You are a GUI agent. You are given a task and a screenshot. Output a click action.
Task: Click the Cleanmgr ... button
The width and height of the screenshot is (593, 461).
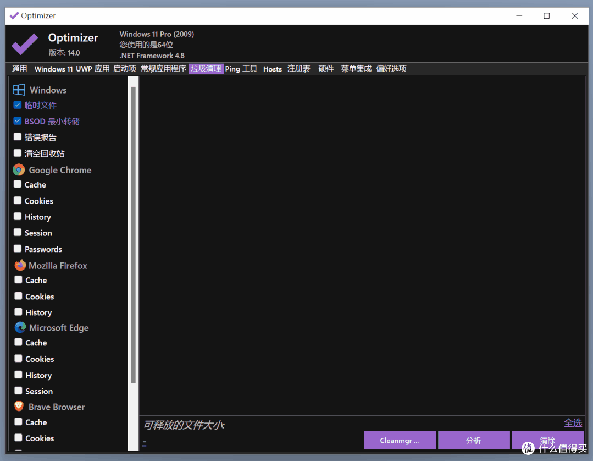pos(400,440)
